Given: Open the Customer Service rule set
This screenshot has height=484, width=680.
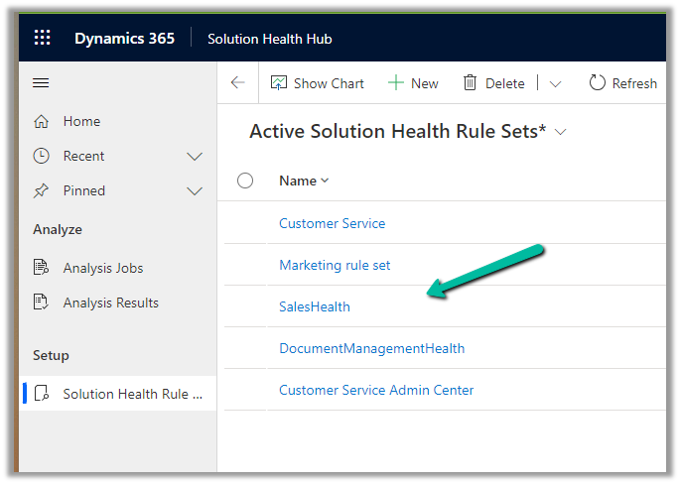Looking at the screenshot, I should coord(332,223).
